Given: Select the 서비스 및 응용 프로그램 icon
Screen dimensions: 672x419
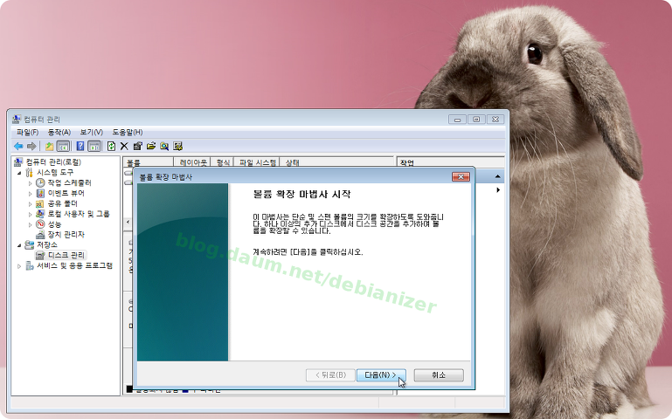Looking at the screenshot, I should click(x=29, y=265).
